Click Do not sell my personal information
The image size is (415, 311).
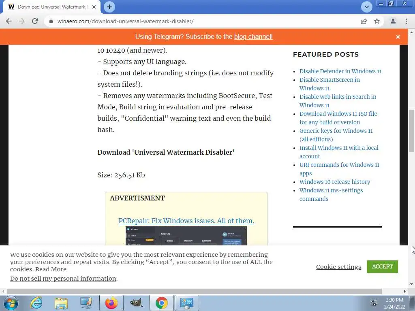63,279
